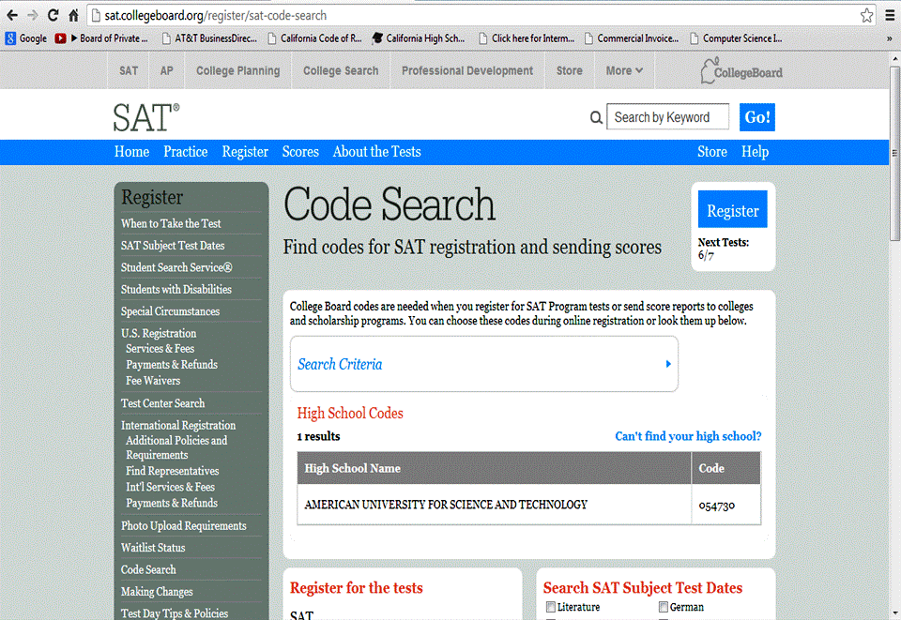Image resolution: width=901 pixels, height=620 pixels.
Task: Open Student Search Service link
Action: [176, 267]
